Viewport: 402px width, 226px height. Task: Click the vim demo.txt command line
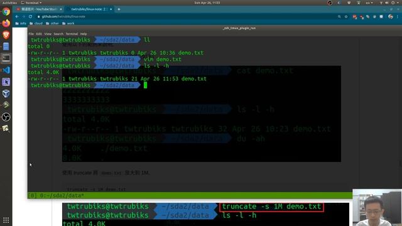point(162,59)
